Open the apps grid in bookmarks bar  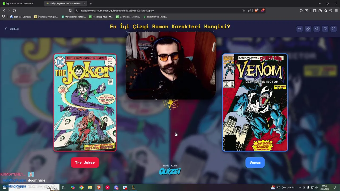pyautogui.click(x=3, y=17)
